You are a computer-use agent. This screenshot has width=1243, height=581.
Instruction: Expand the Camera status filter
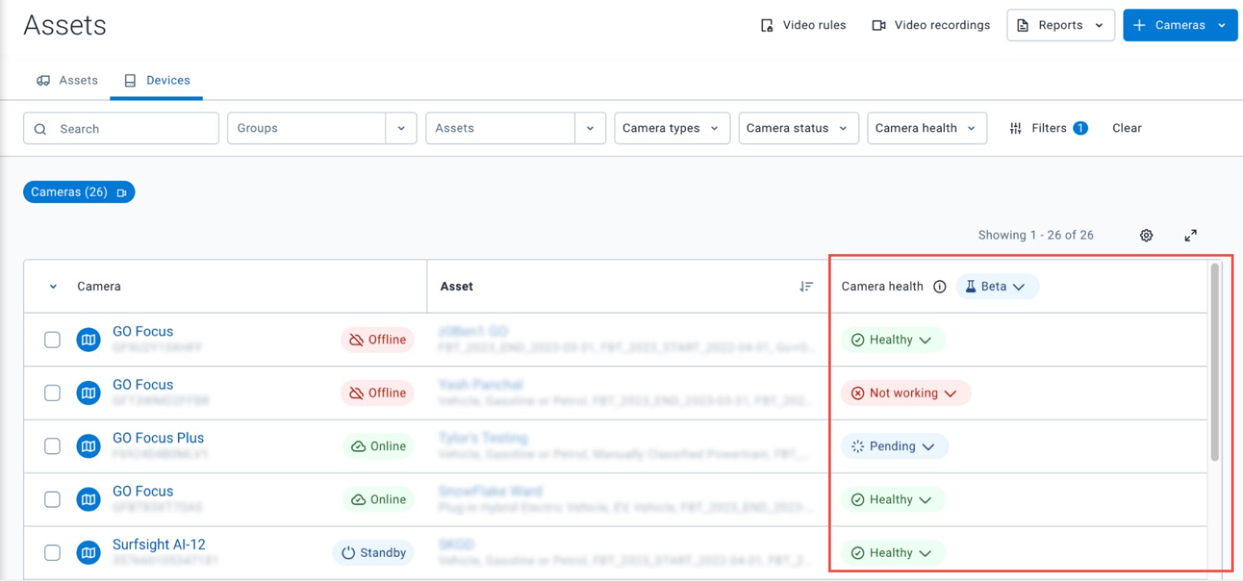coord(798,129)
